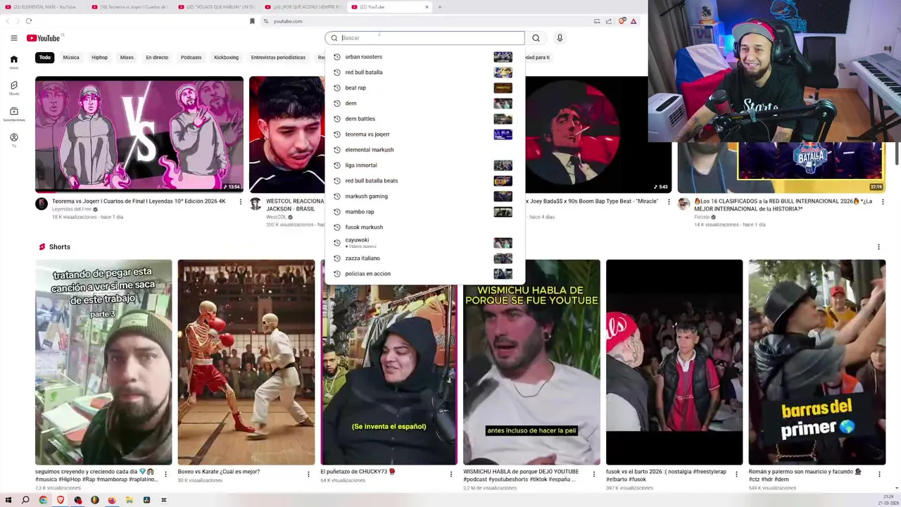The image size is (901, 507).
Task: Choose 'dem battles' search suggestion
Action: [424, 119]
